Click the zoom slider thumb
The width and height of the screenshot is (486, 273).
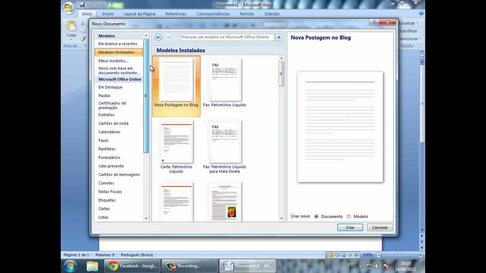pos(399,255)
